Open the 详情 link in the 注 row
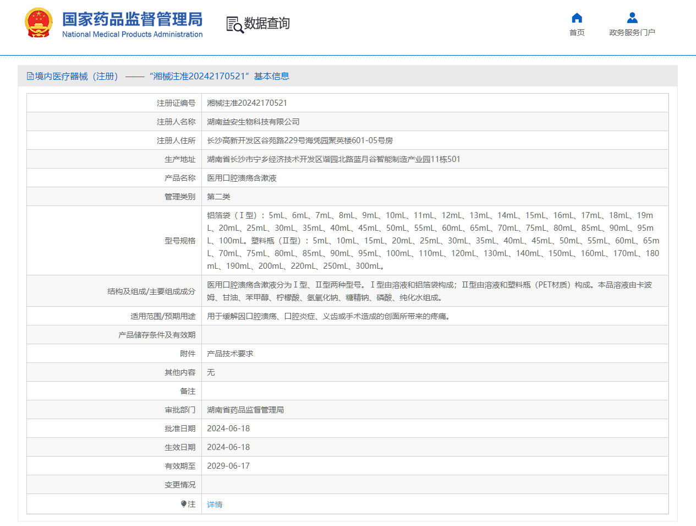Viewport: 696px width, 526px height. [x=215, y=505]
